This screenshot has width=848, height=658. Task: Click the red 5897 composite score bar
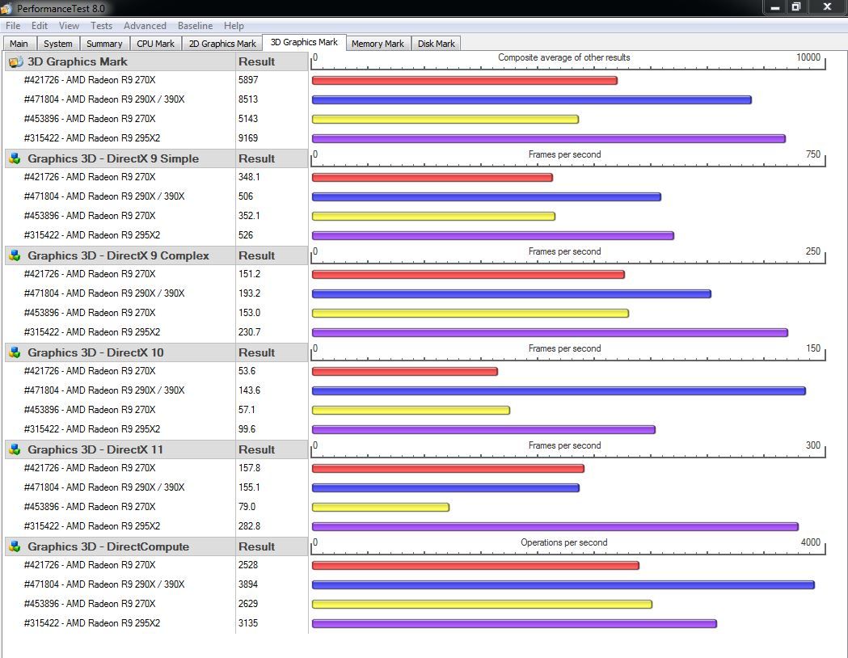pyautogui.click(x=465, y=81)
